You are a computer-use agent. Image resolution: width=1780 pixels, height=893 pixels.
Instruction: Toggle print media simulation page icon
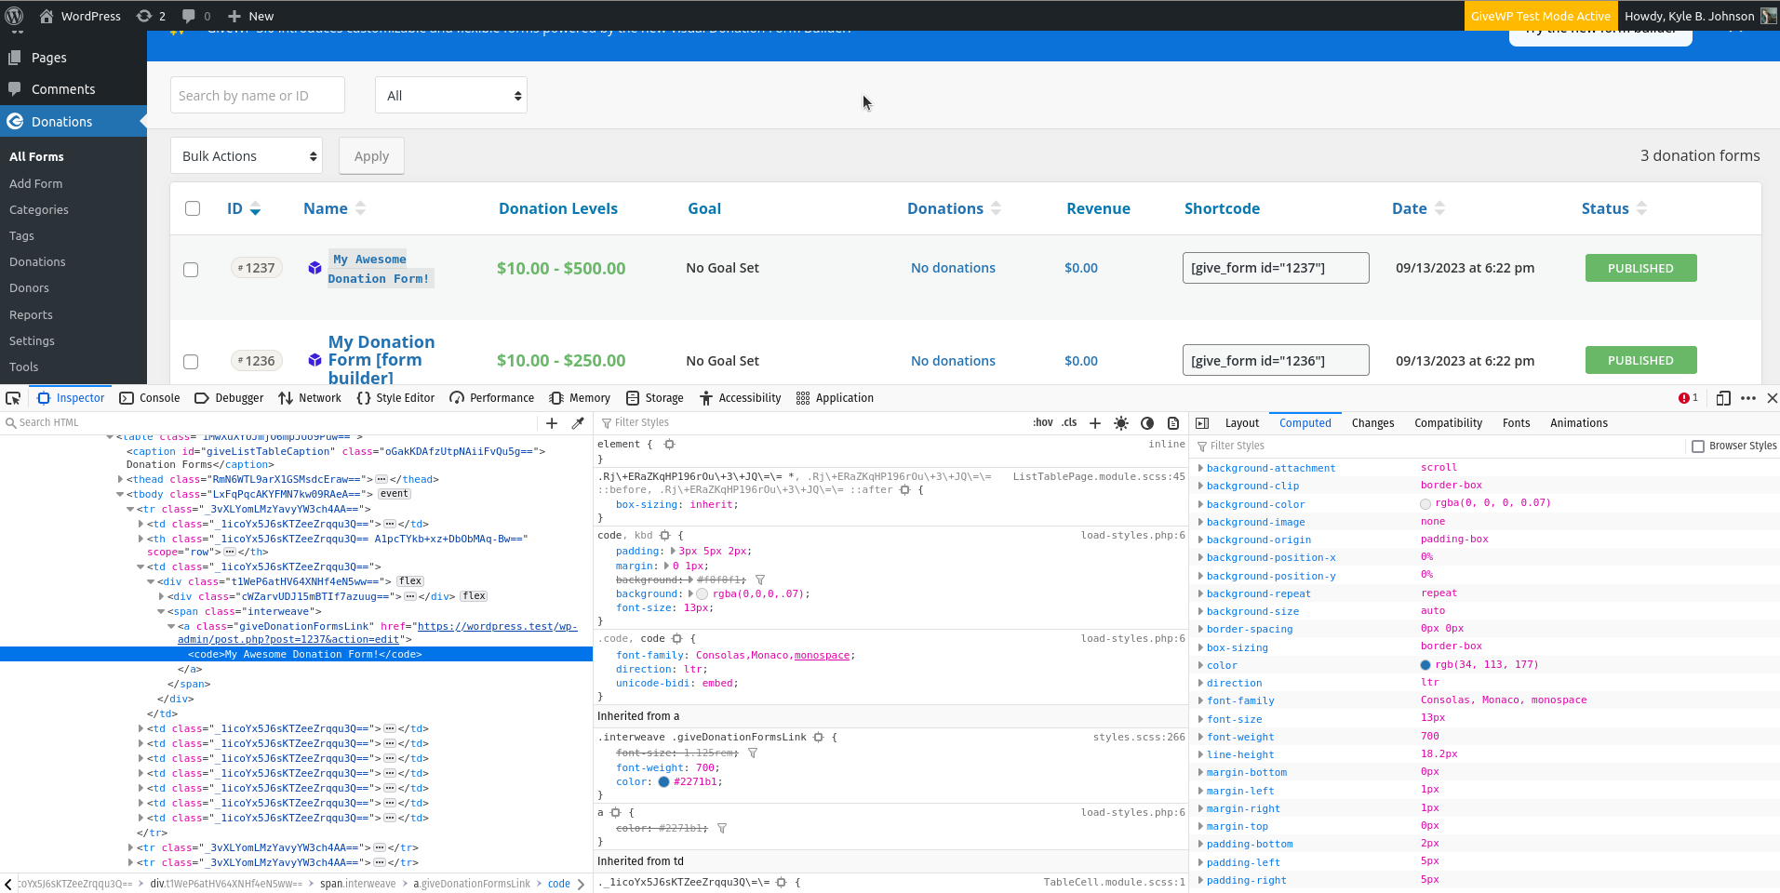[1173, 423]
